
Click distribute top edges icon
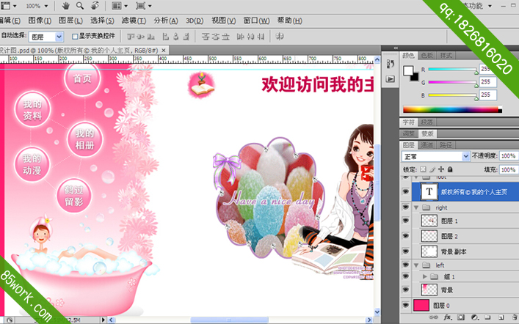206,37
